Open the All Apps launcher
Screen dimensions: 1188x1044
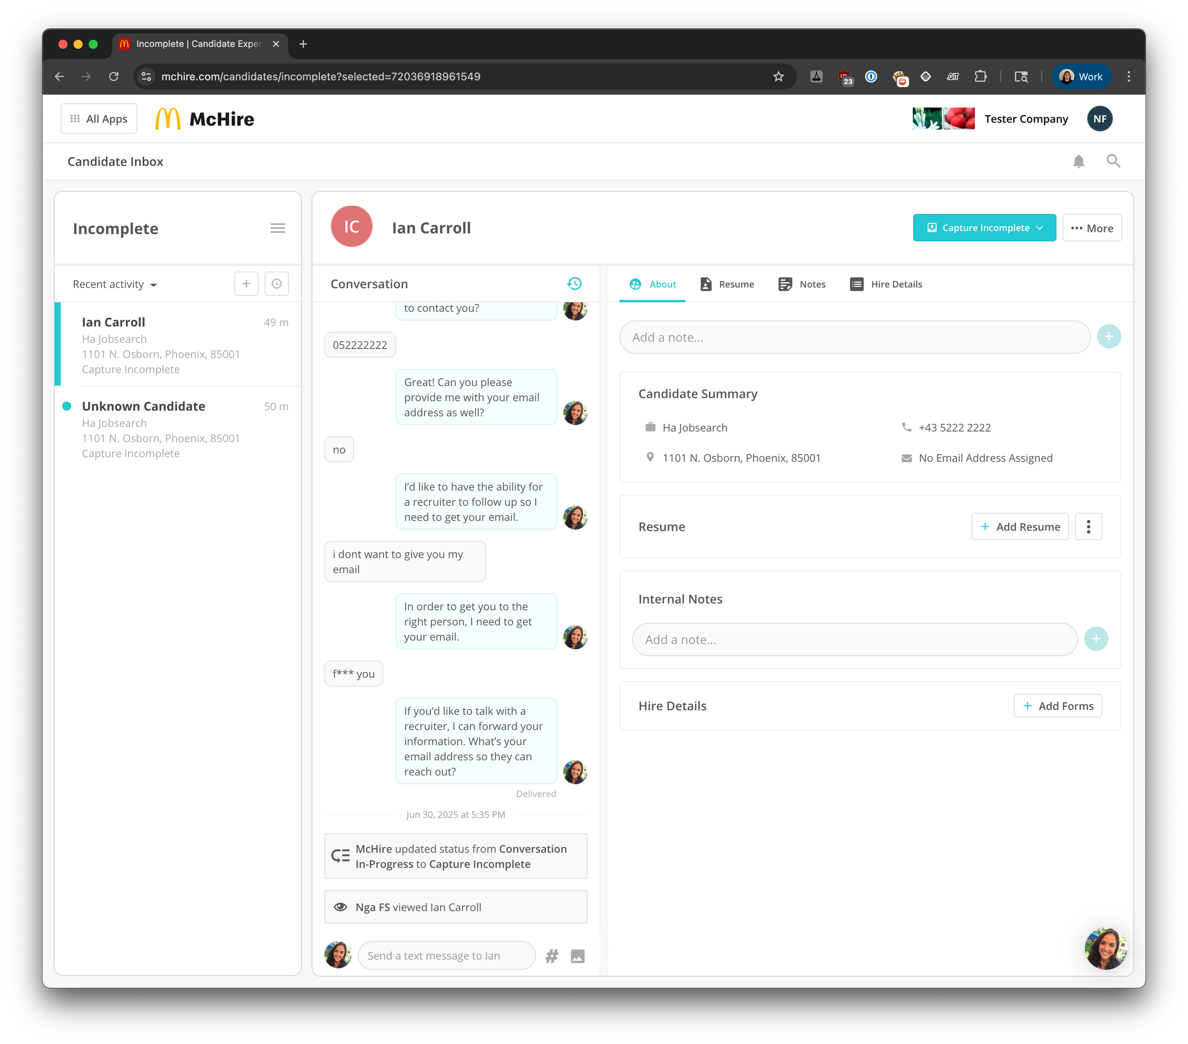[x=99, y=118]
